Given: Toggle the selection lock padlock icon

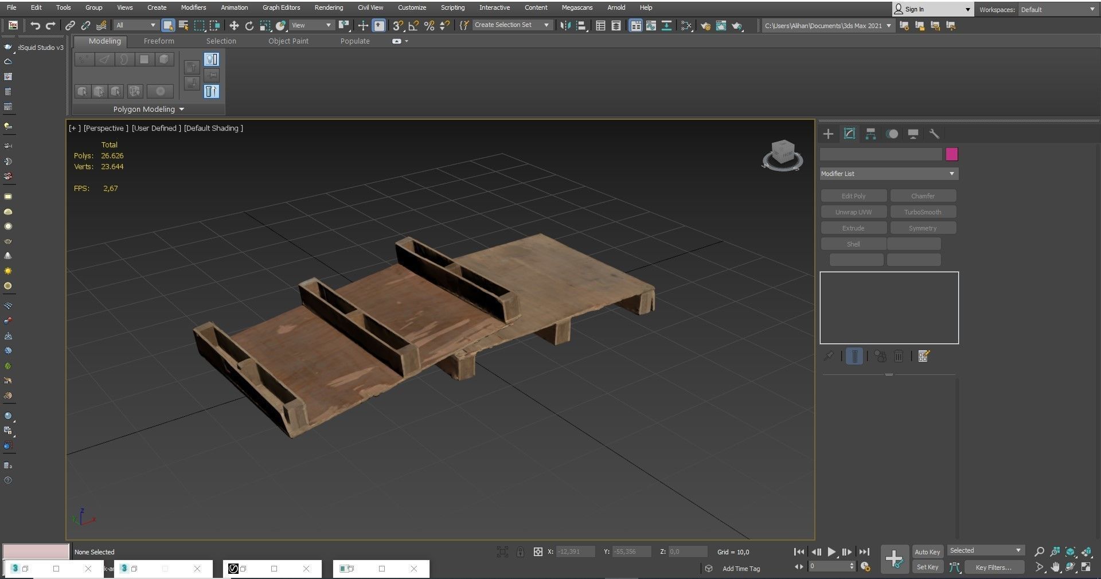Looking at the screenshot, I should 520,552.
